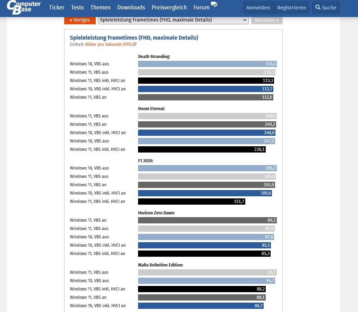The image size is (358, 312).
Task: Open the Ticker menu item
Action: (x=57, y=7)
